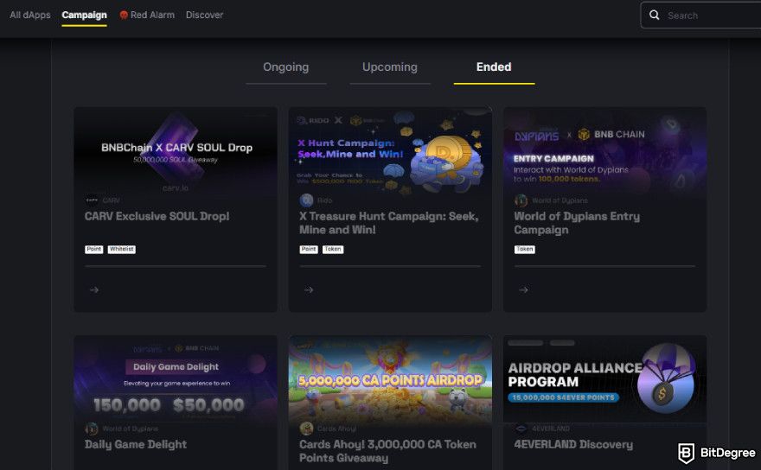
Task: Click the 4EVERLAND project name label
Action: click(551, 429)
